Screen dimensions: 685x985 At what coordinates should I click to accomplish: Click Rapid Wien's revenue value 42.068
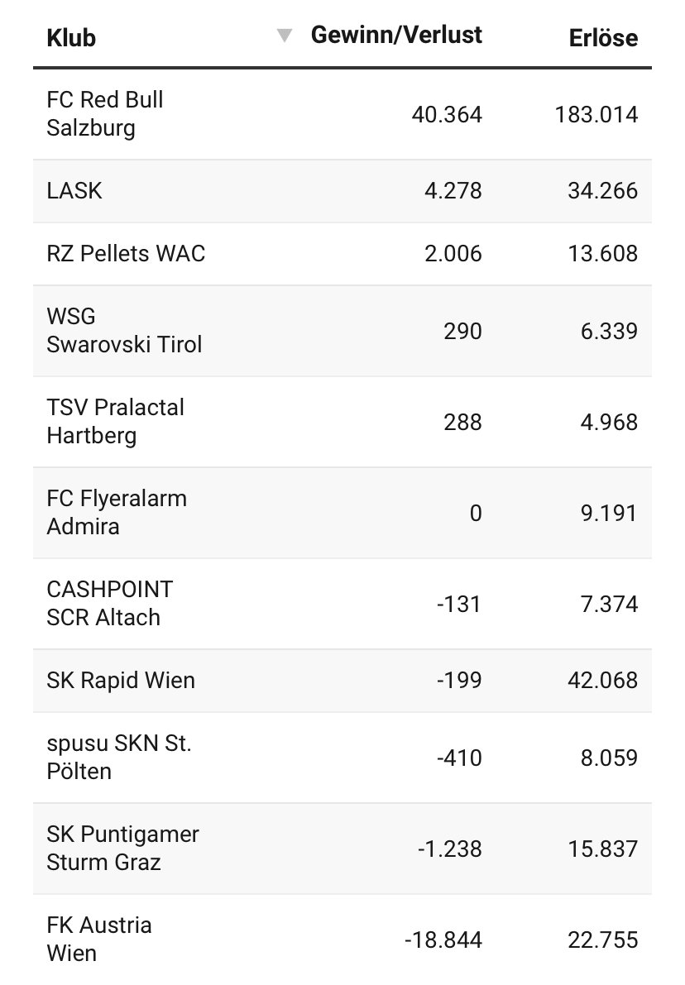point(602,681)
